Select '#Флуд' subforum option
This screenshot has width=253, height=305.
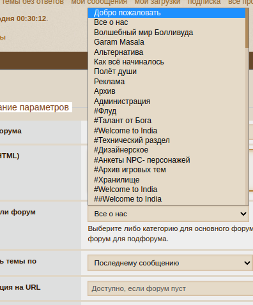pos(167,111)
